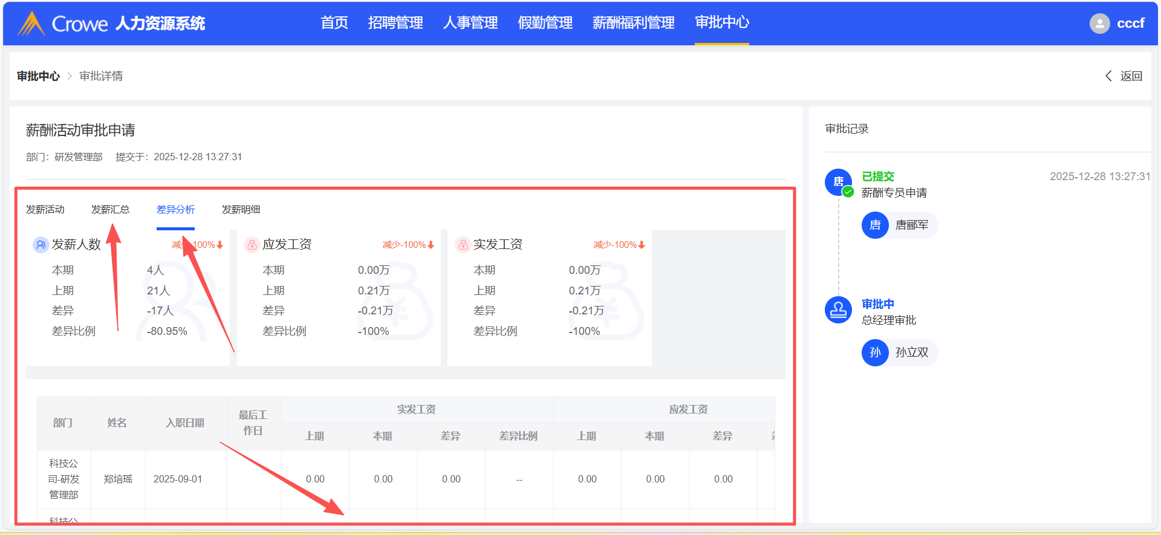Click the 实发工资 money bag icon
The image size is (1161, 535).
(x=463, y=245)
